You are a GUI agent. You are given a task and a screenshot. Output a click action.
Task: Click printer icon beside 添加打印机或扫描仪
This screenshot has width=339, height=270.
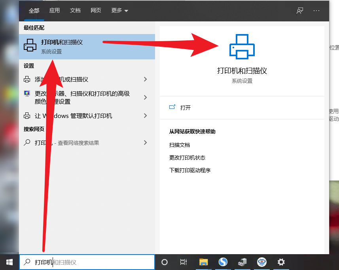(27, 80)
